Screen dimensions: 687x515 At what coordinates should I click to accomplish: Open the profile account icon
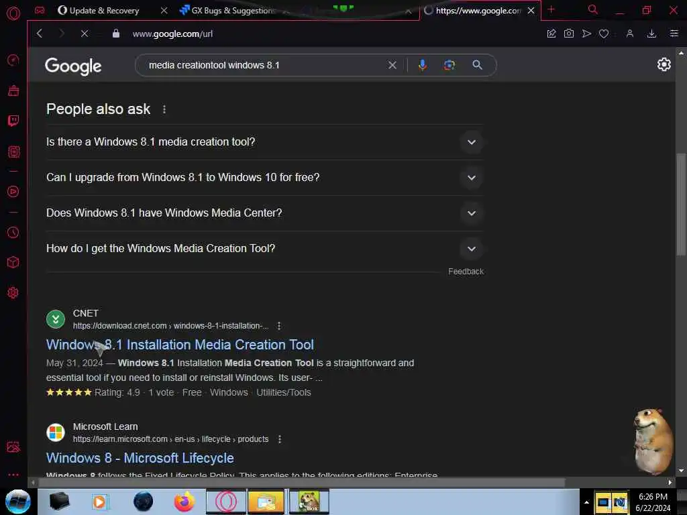629,34
